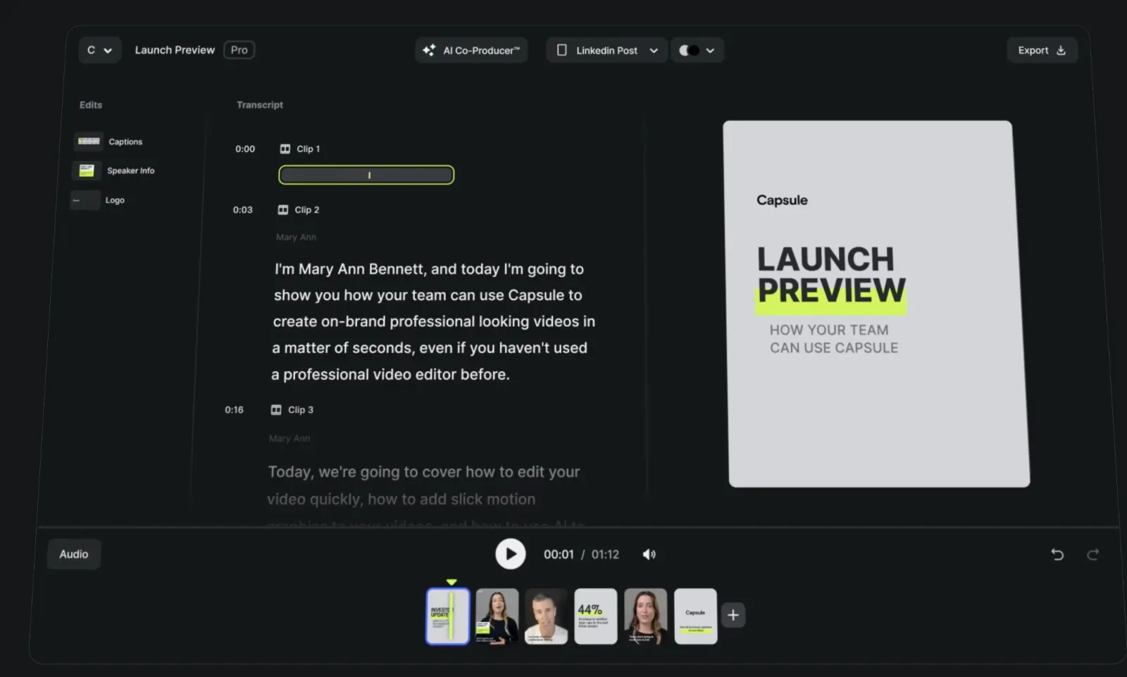Click the Export button
The width and height of the screenshot is (1127, 677).
(1042, 50)
